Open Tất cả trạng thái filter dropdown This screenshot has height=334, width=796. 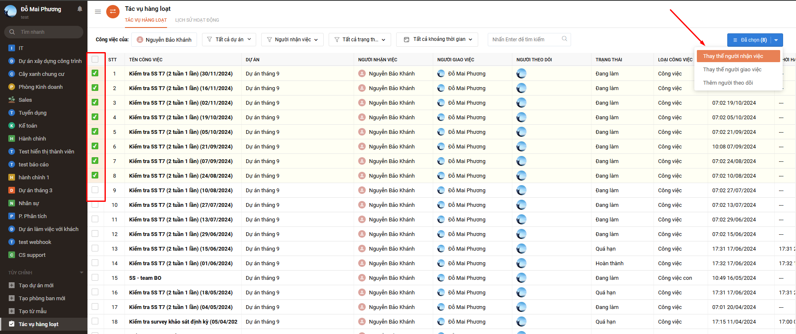pyautogui.click(x=360, y=39)
